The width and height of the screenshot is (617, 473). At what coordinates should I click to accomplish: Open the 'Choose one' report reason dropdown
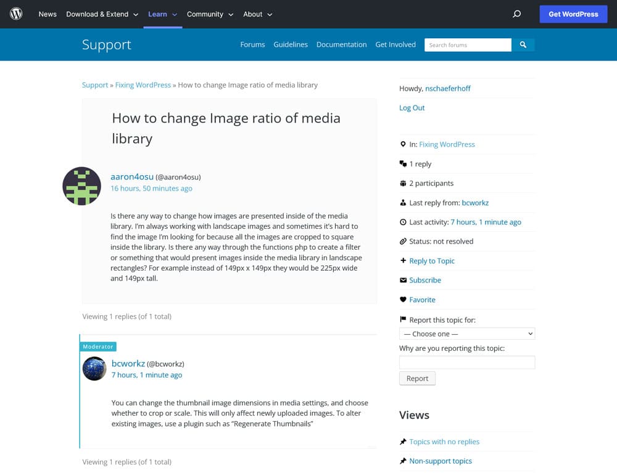(466, 334)
